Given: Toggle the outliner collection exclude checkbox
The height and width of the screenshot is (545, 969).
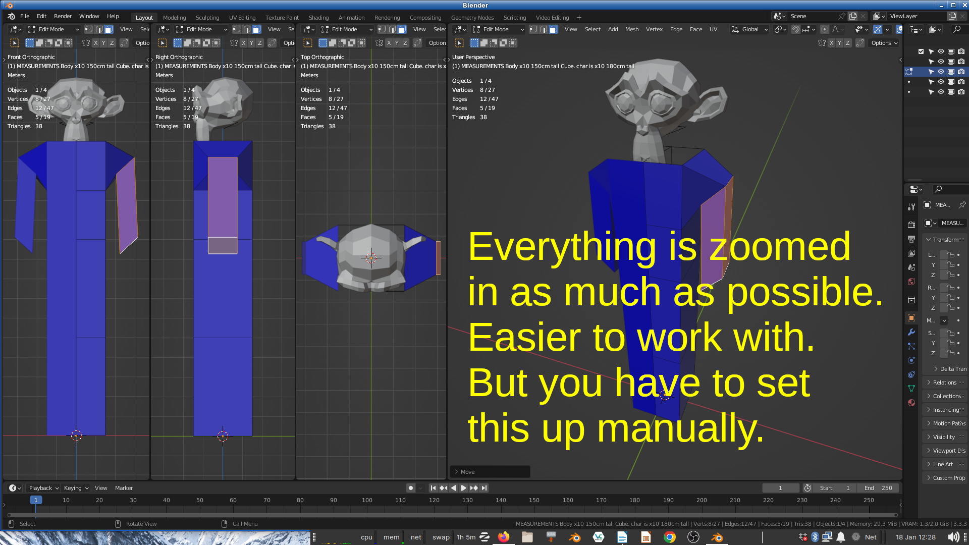Looking at the screenshot, I should (x=921, y=51).
